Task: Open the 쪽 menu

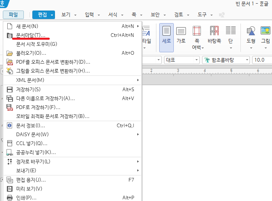Action: point(134,15)
